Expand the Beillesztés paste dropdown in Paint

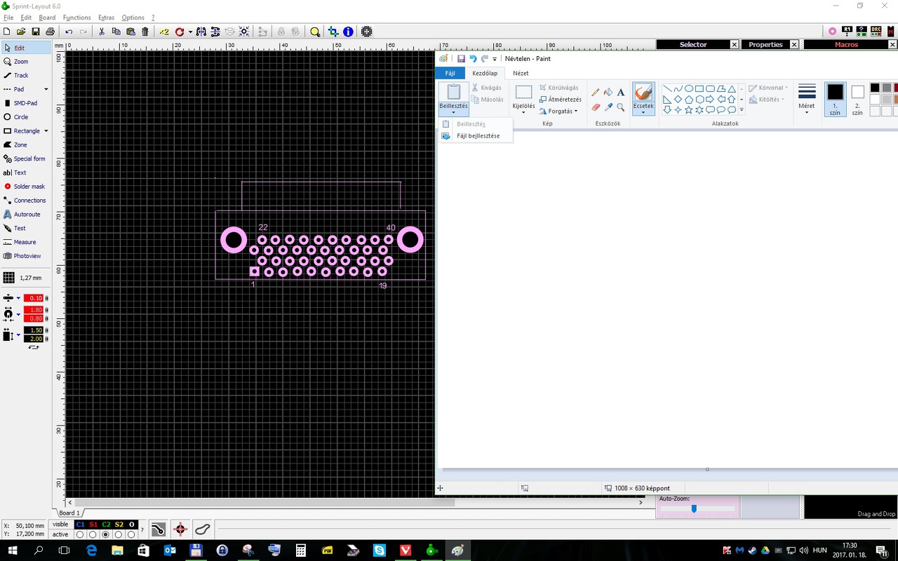[x=453, y=109]
